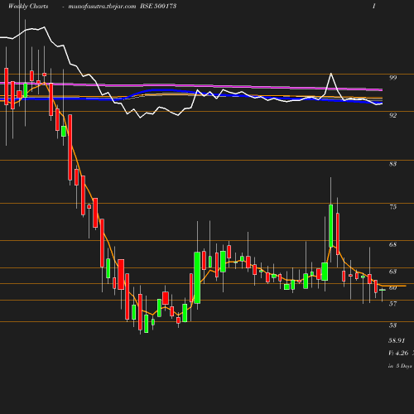Click the closing value 58.91

point(397,340)
